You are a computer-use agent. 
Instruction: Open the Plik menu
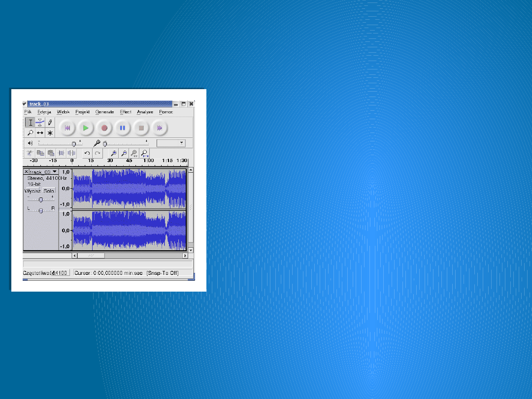click(28, 112)
